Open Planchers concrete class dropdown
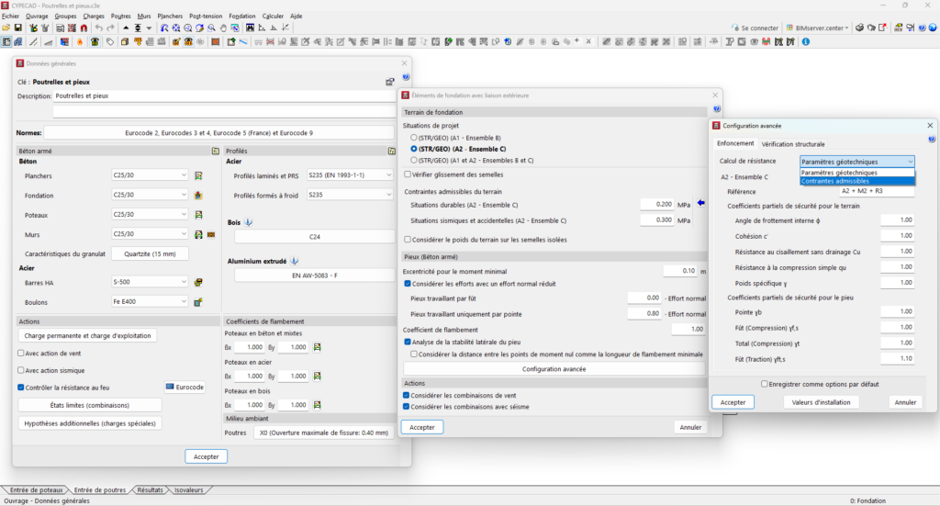The image size is (940, 506). [150, 175]
